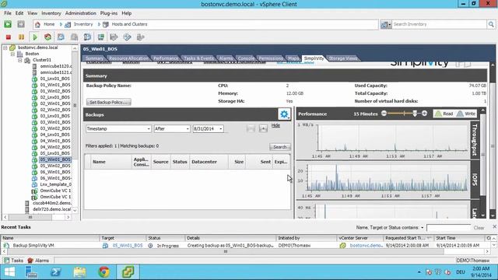Click the Performance time range slider handle

click(x=415, y=114)
